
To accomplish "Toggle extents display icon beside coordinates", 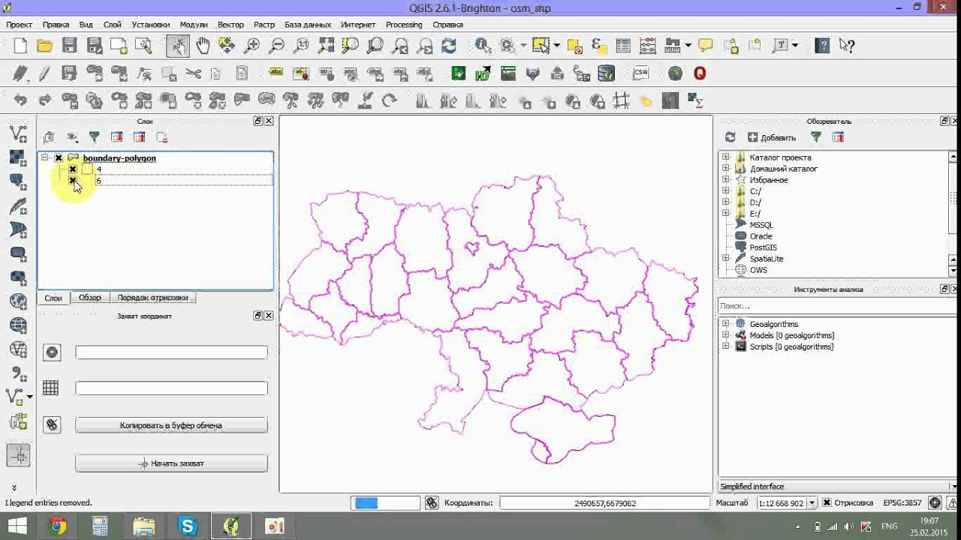I will [x=431, y=503].
